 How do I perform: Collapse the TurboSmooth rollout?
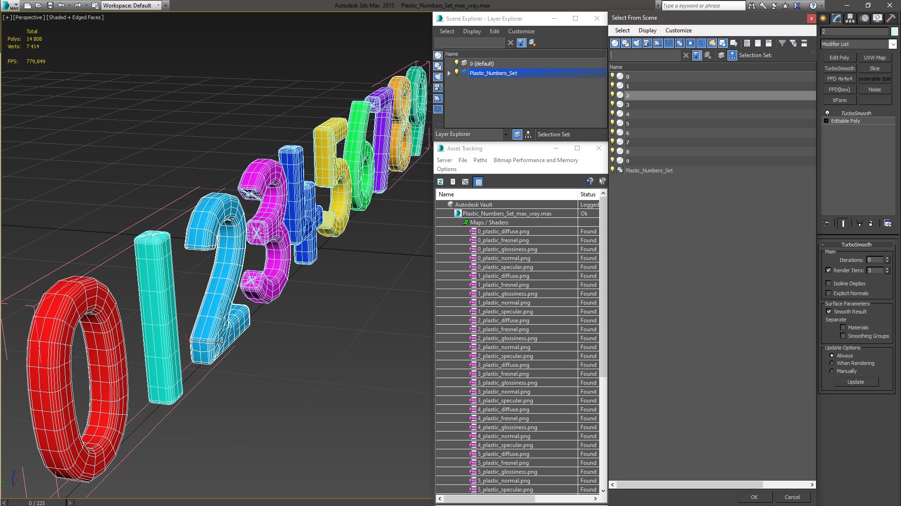point(823,245)
